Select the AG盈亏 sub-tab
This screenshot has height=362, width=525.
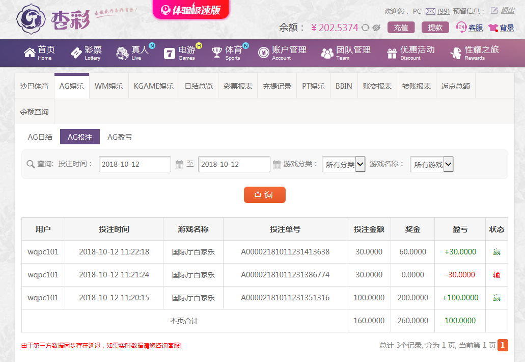click(120, 137)
